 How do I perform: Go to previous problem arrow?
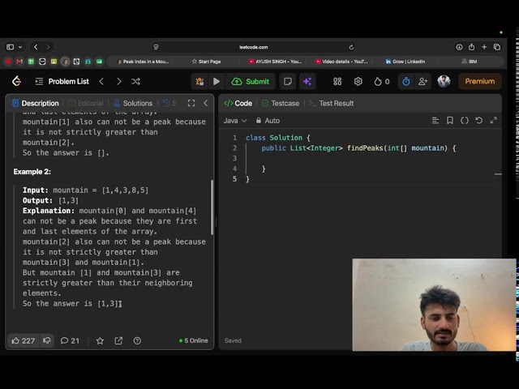[x=101, y=81]
